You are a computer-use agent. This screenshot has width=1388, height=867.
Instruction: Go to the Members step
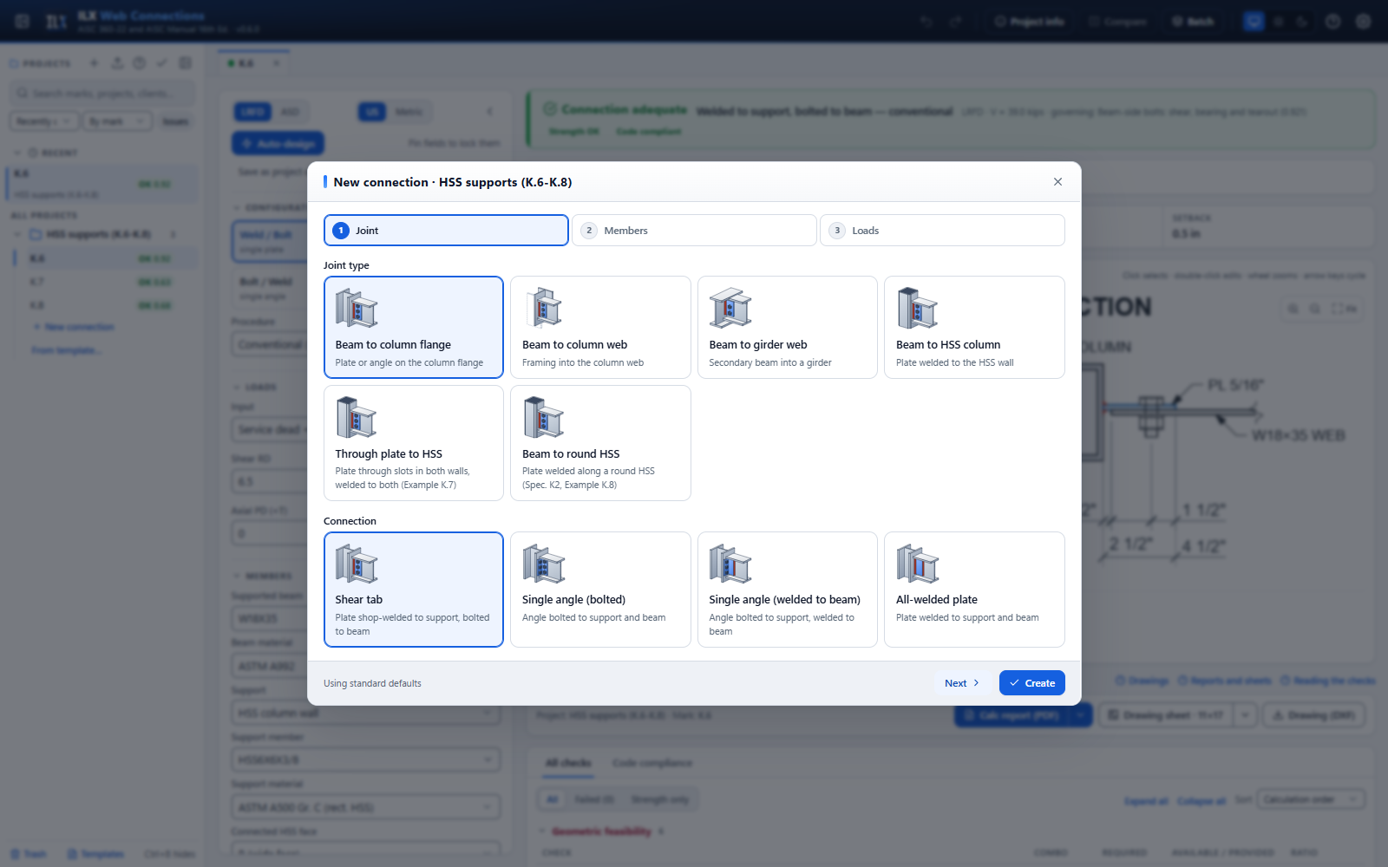694,231
